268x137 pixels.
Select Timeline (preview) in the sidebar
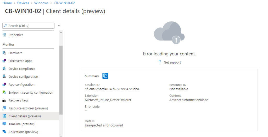pos(21,124)
